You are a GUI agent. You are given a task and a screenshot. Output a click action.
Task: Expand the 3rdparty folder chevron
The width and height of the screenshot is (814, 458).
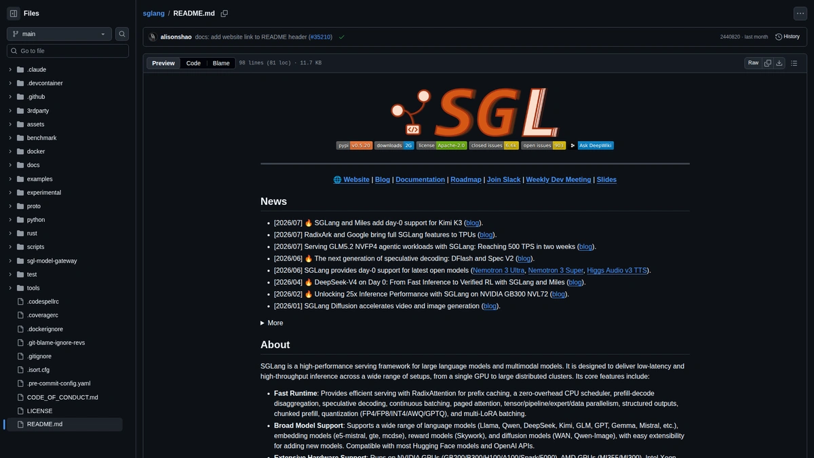pos(10,111)
